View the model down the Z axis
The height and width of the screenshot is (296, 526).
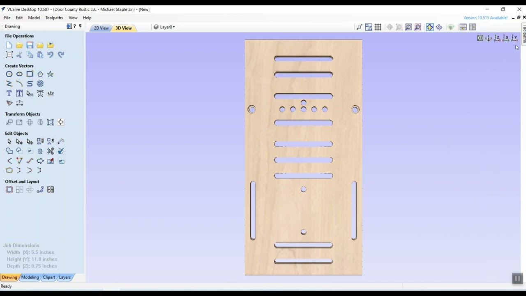tap(497, 38)
